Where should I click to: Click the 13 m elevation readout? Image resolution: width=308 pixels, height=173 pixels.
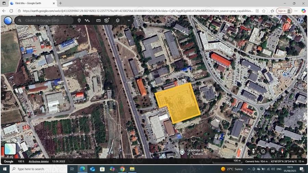click(x=301, y=161)
